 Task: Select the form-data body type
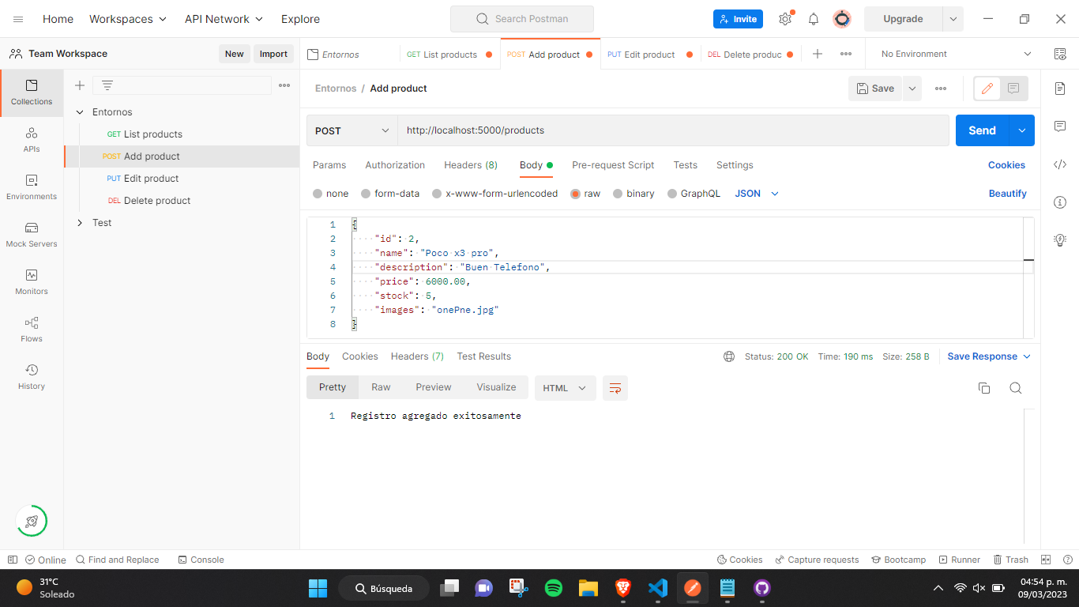[366, 194]
